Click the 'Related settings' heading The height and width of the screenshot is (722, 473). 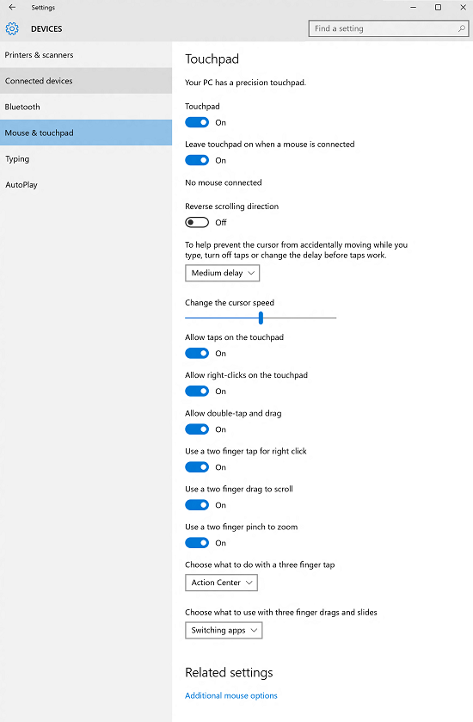(x=229, y=673)
